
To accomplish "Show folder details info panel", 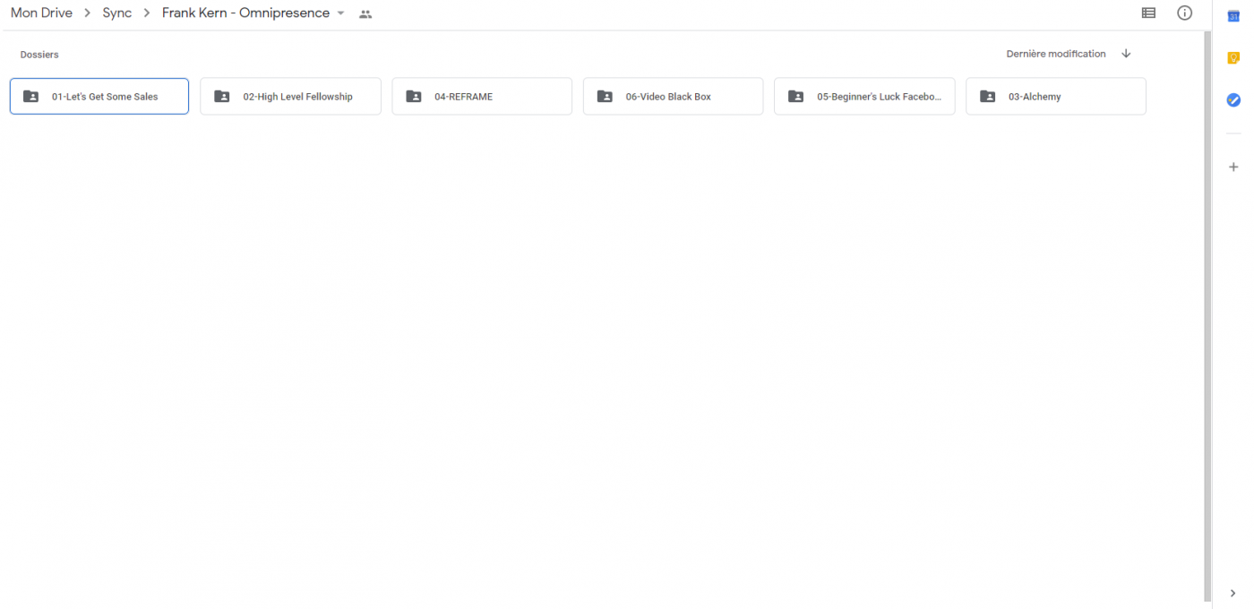I will pos(1184,13).
